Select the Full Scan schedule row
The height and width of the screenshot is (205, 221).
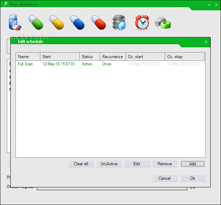(x=110, y=64)
